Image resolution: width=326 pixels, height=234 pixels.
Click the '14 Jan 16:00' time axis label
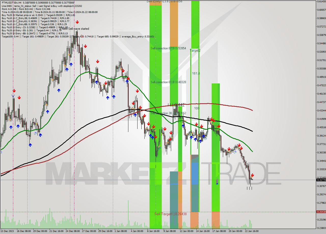203,231
